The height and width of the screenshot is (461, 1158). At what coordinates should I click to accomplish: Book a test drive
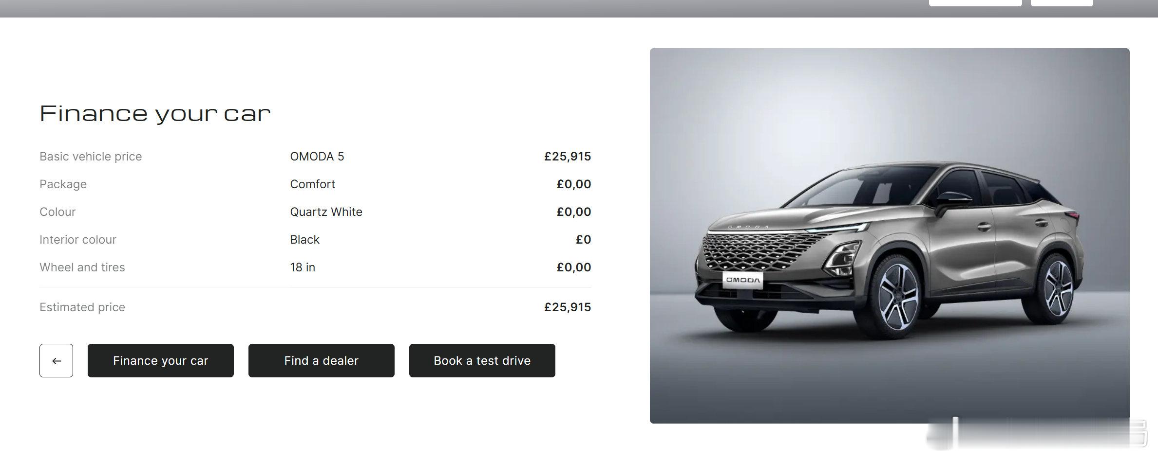click(x=482, y=360)
